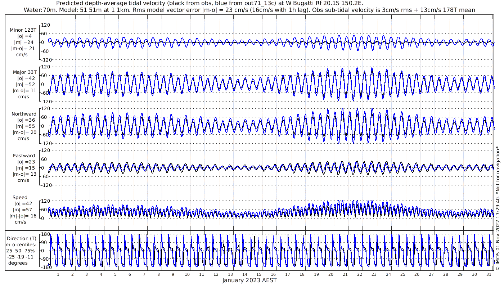Screen dimensions: 504x288
Task: Click the day '1' tick label
Action: pos(58,274)
